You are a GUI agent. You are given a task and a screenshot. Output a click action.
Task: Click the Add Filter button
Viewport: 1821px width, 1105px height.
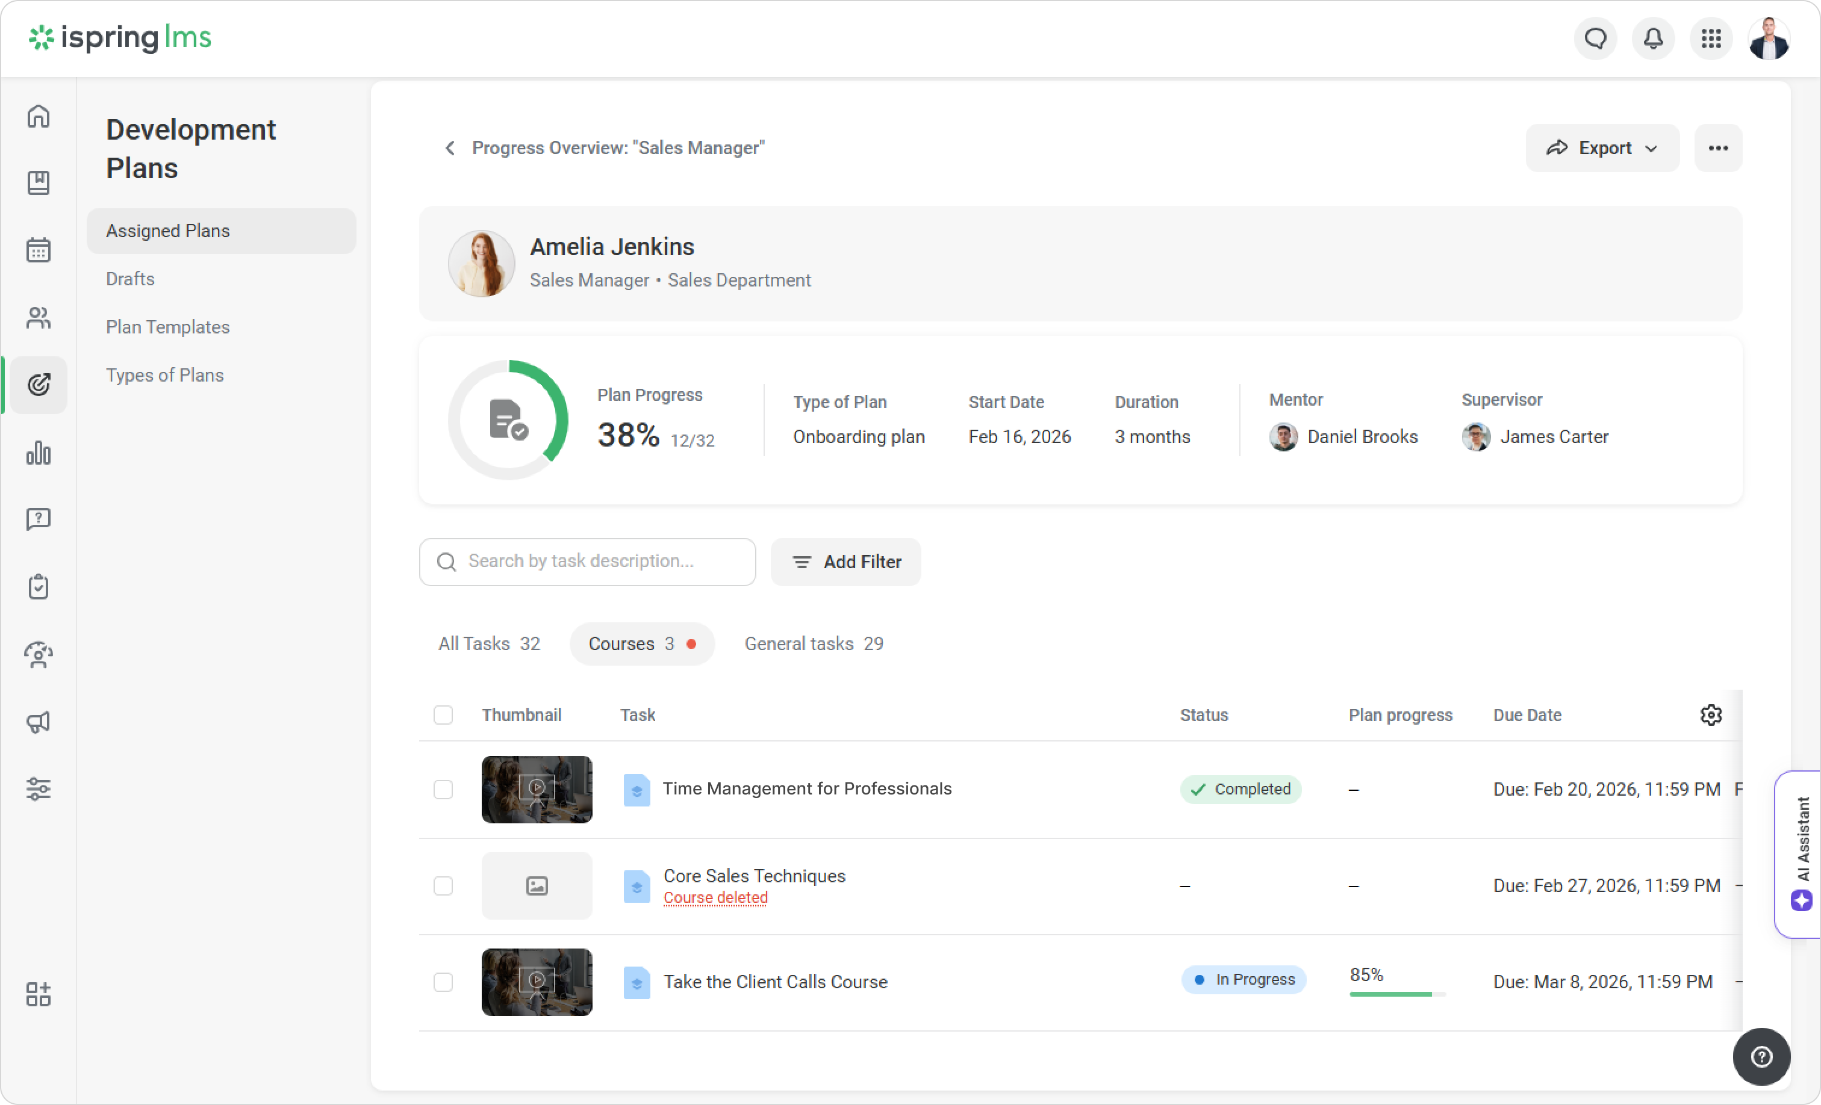845,562
